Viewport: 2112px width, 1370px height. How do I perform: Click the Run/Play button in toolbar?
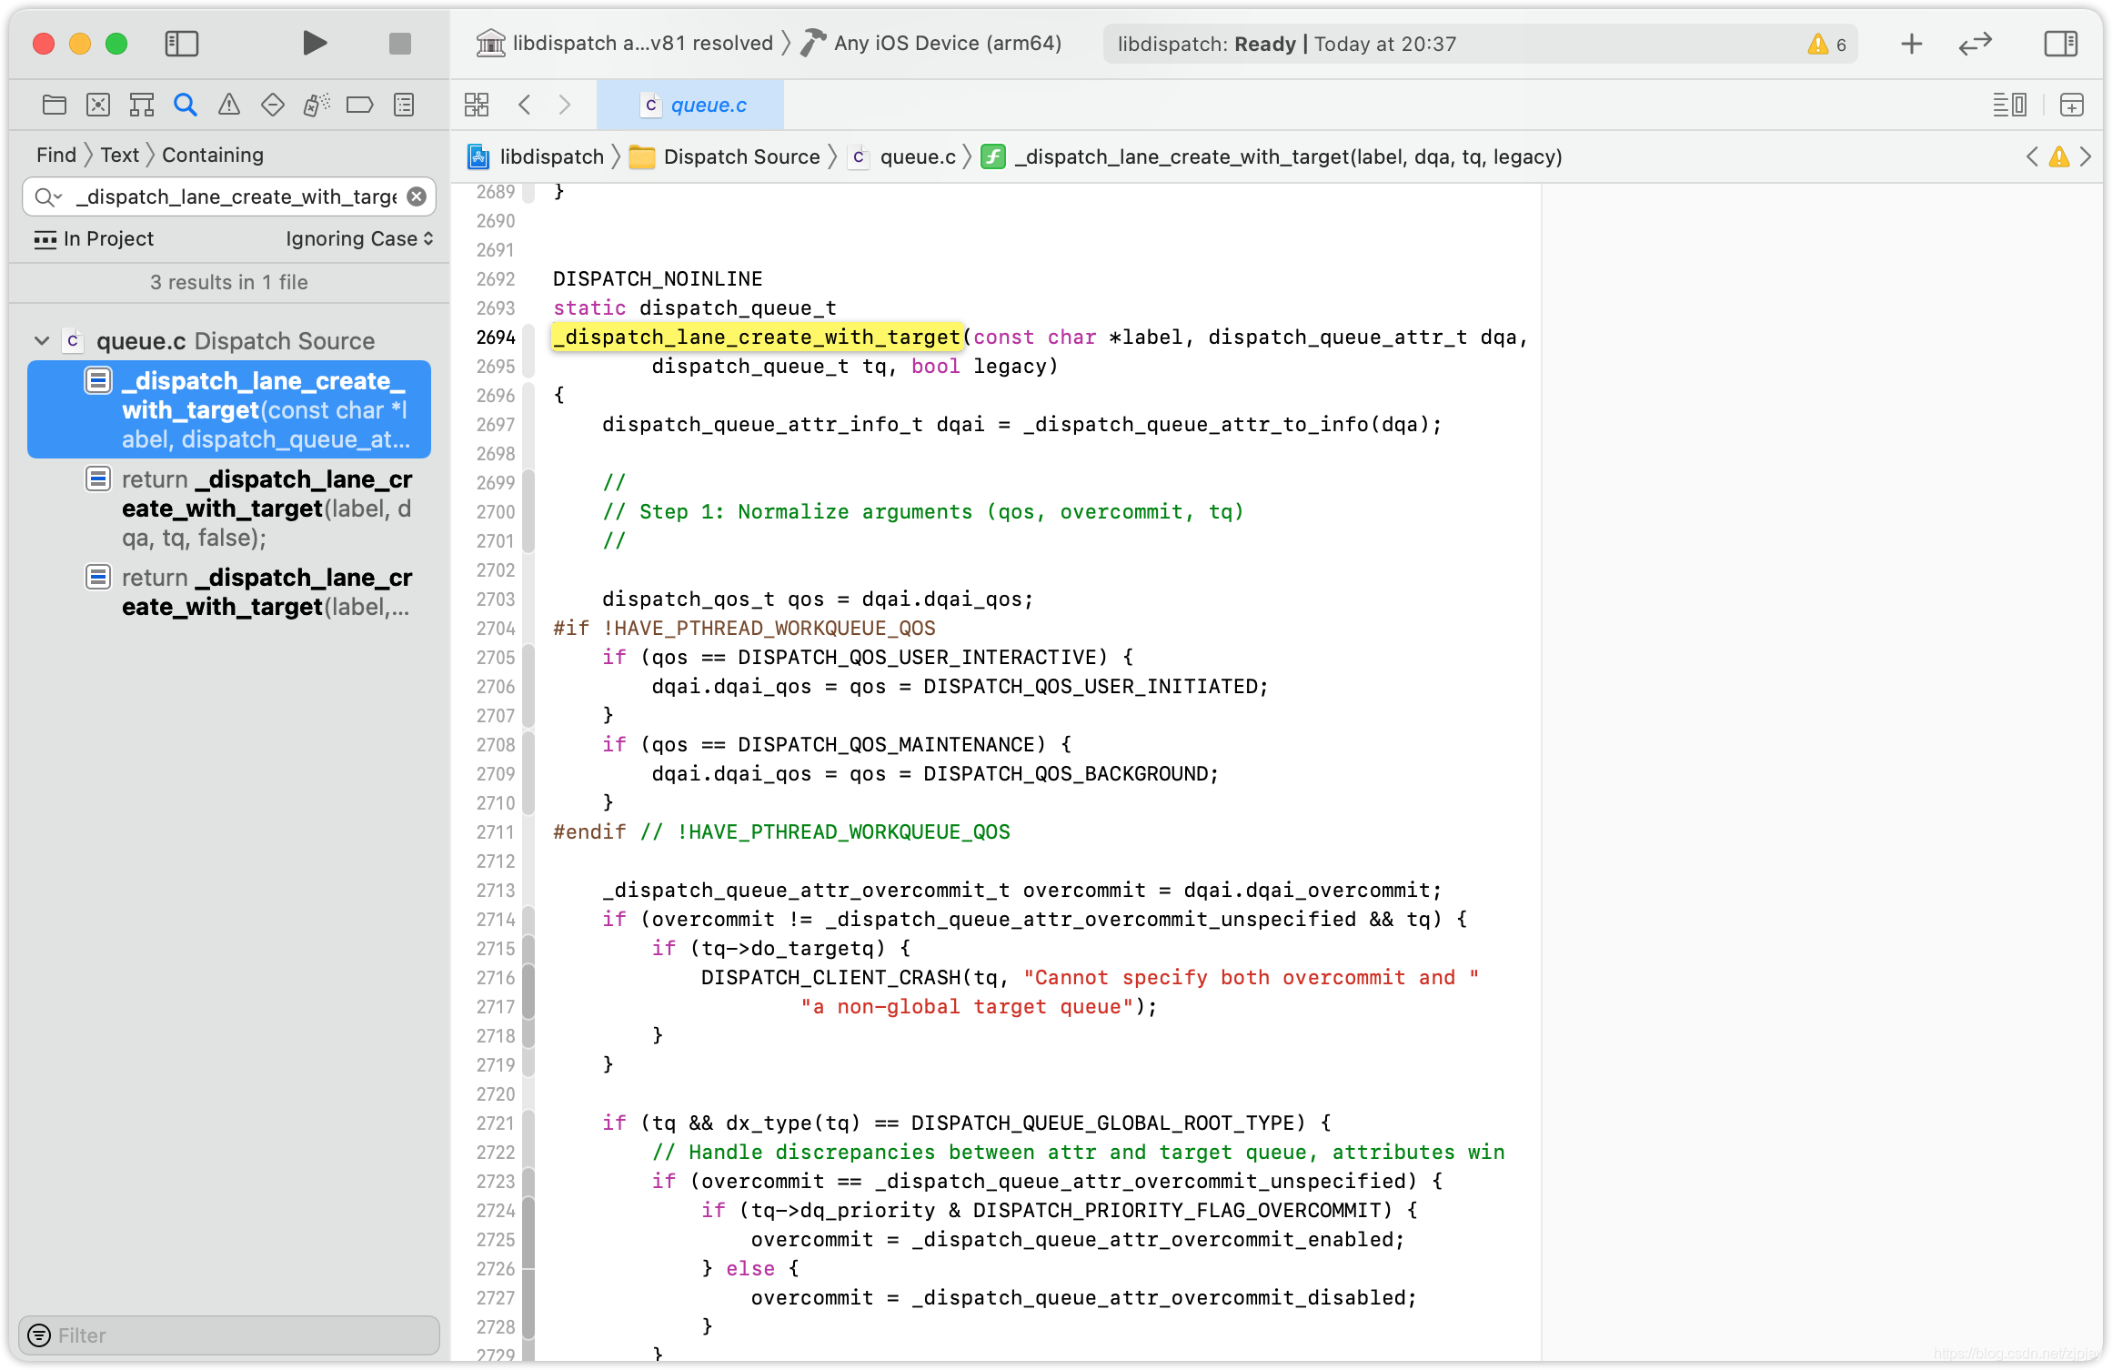coord(314,43)
